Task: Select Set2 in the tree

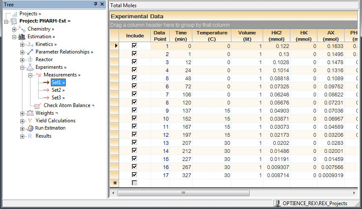Action: [x=58, y=90]
